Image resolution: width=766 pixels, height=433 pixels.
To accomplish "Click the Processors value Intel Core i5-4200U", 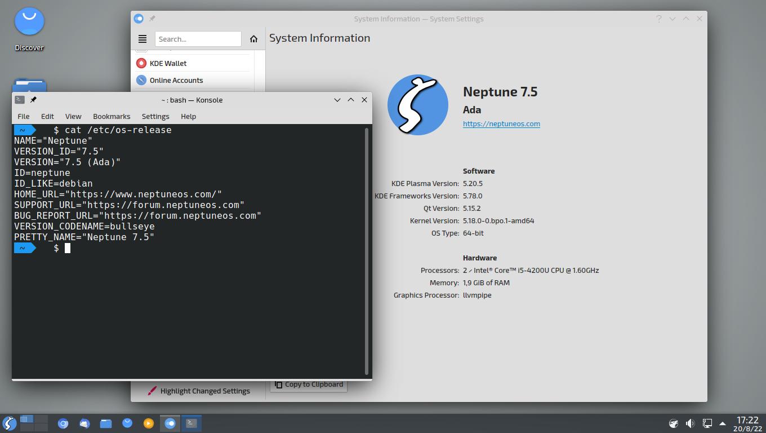I will click(531, 270).
